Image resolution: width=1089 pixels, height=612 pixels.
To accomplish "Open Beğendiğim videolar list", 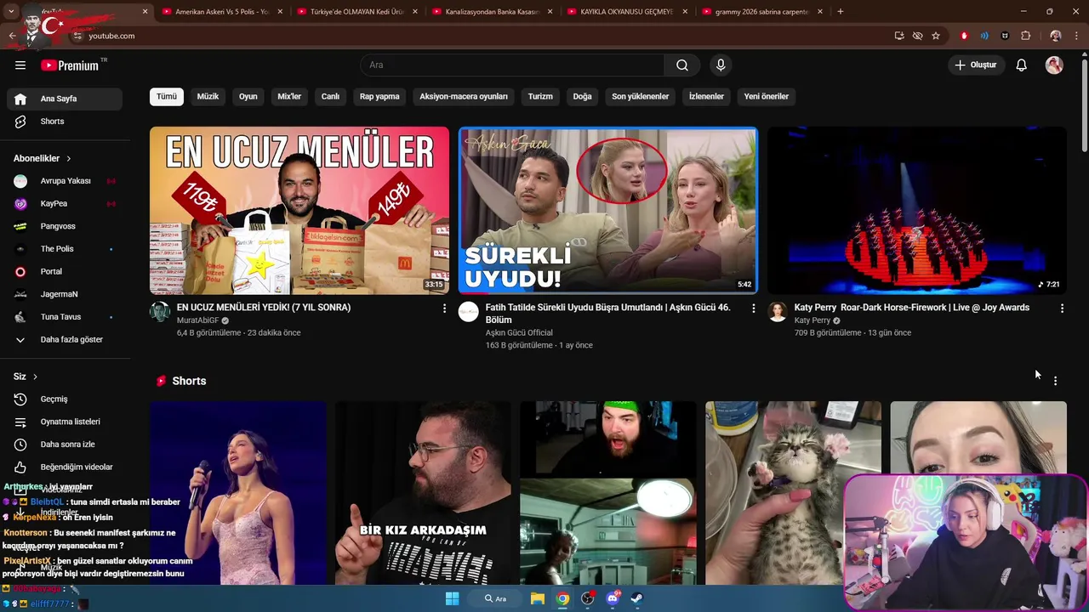I will [65, 467].
